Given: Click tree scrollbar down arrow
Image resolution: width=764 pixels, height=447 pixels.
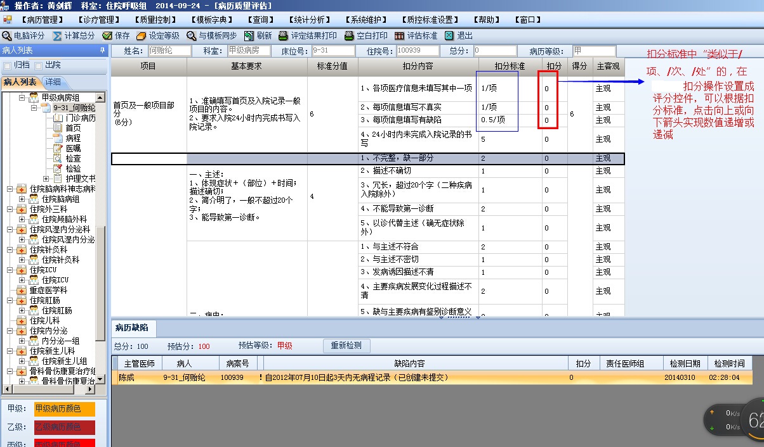Looking at the screenshot, I should pyautogui.click(x=101, y=379).
